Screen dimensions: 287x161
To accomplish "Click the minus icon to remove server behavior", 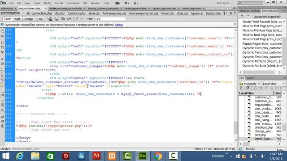I will [x=248, y=16].
